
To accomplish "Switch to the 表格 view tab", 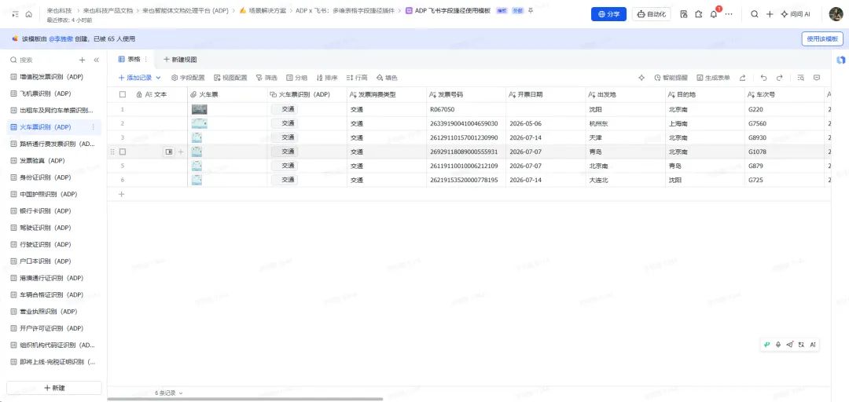I will (130, 60).
